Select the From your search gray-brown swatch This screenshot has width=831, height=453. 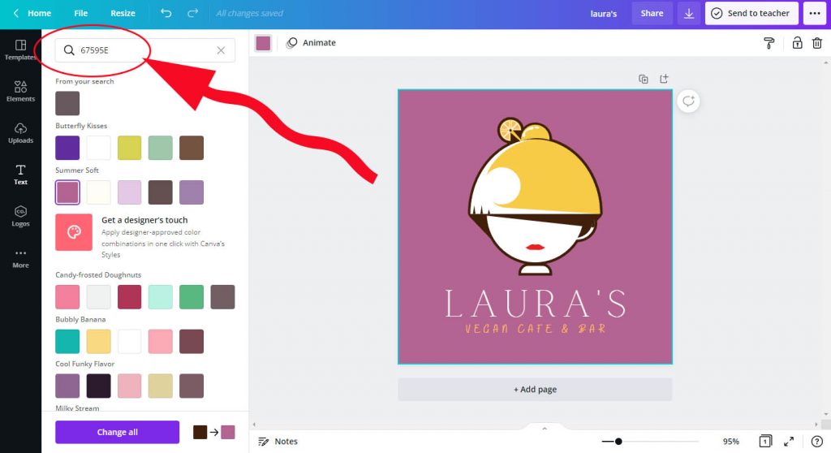[x=67, y=103]
